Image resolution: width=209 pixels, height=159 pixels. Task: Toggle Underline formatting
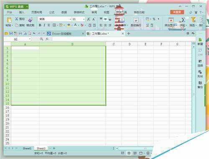[49, 25]
